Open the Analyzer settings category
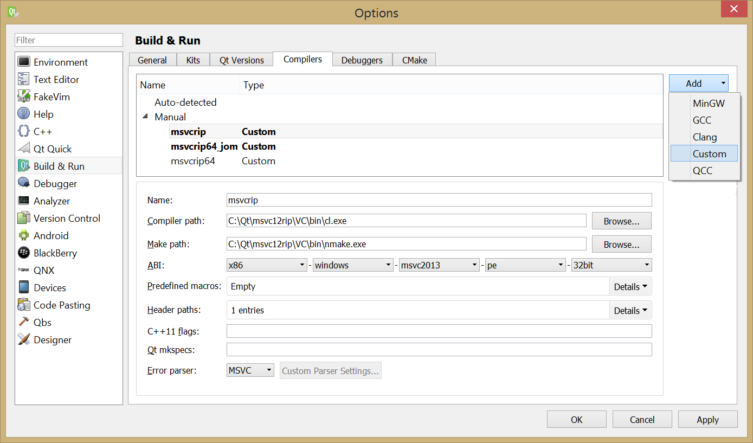 68,201
